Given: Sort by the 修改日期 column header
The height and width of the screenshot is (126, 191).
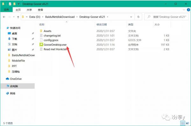Looking at the screenshot, I should pyautogui.click(x=102, y=25).
